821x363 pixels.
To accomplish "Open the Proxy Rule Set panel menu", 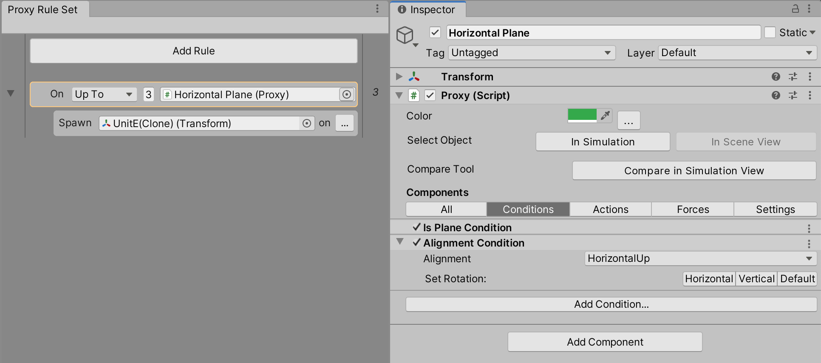I will [377, 9].
